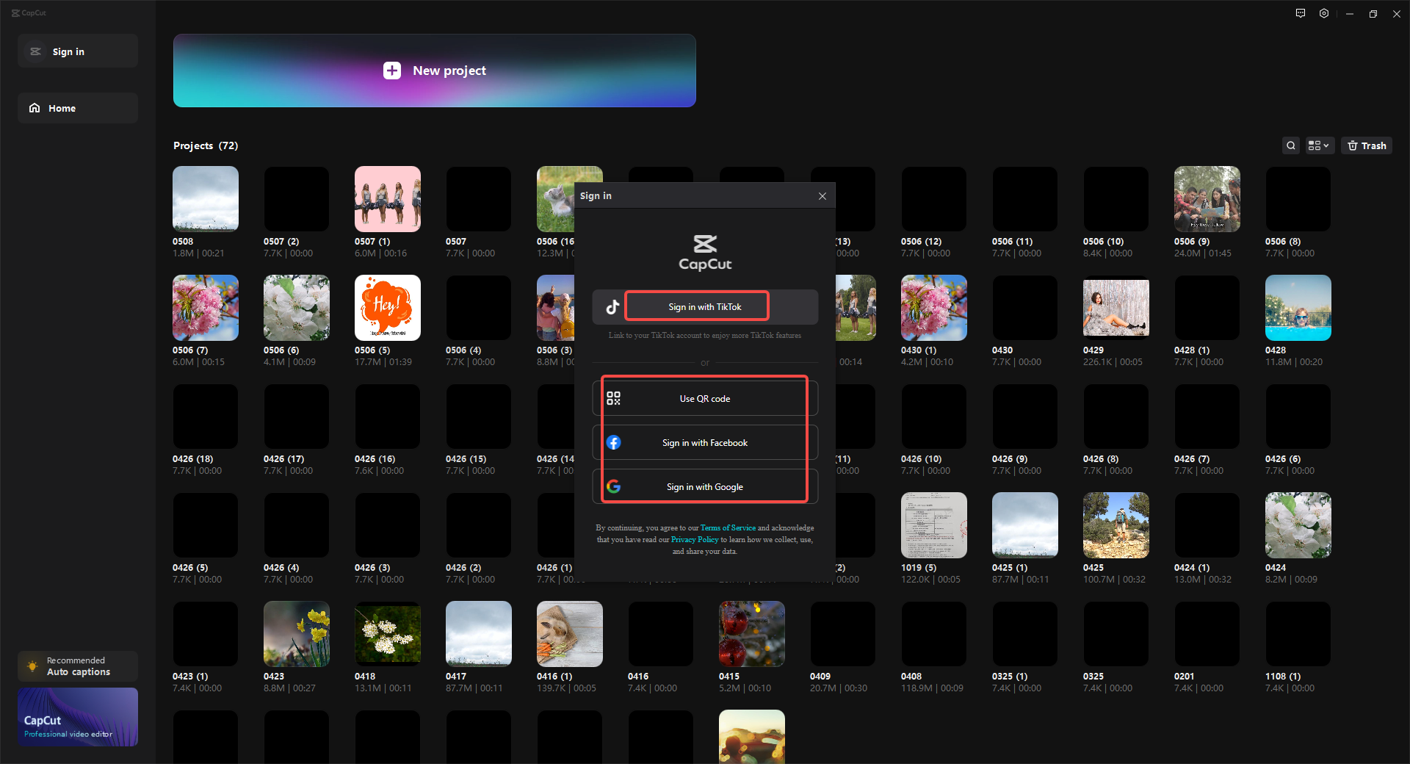Open the Trash
This screenshot has height=764, width=1410.
coord(1367,145)
